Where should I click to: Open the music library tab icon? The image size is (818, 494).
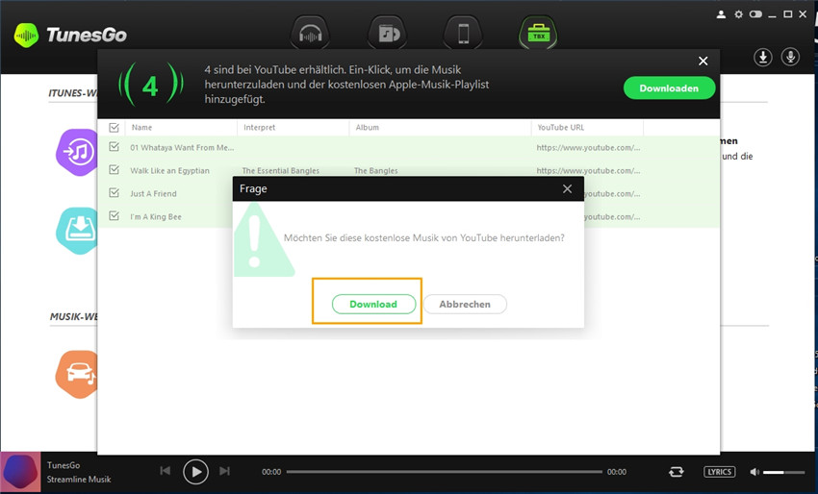click(x=387, y=34)
